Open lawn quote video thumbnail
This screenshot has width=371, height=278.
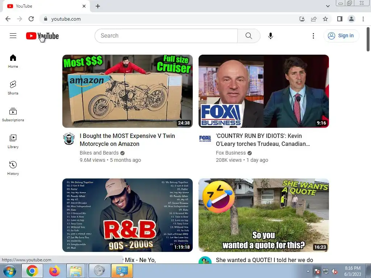point(264,215)
